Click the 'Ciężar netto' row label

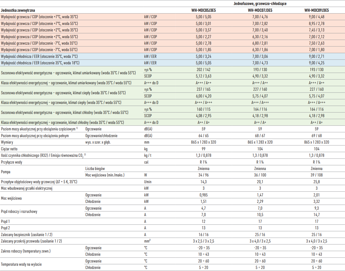tap(9, 149)
